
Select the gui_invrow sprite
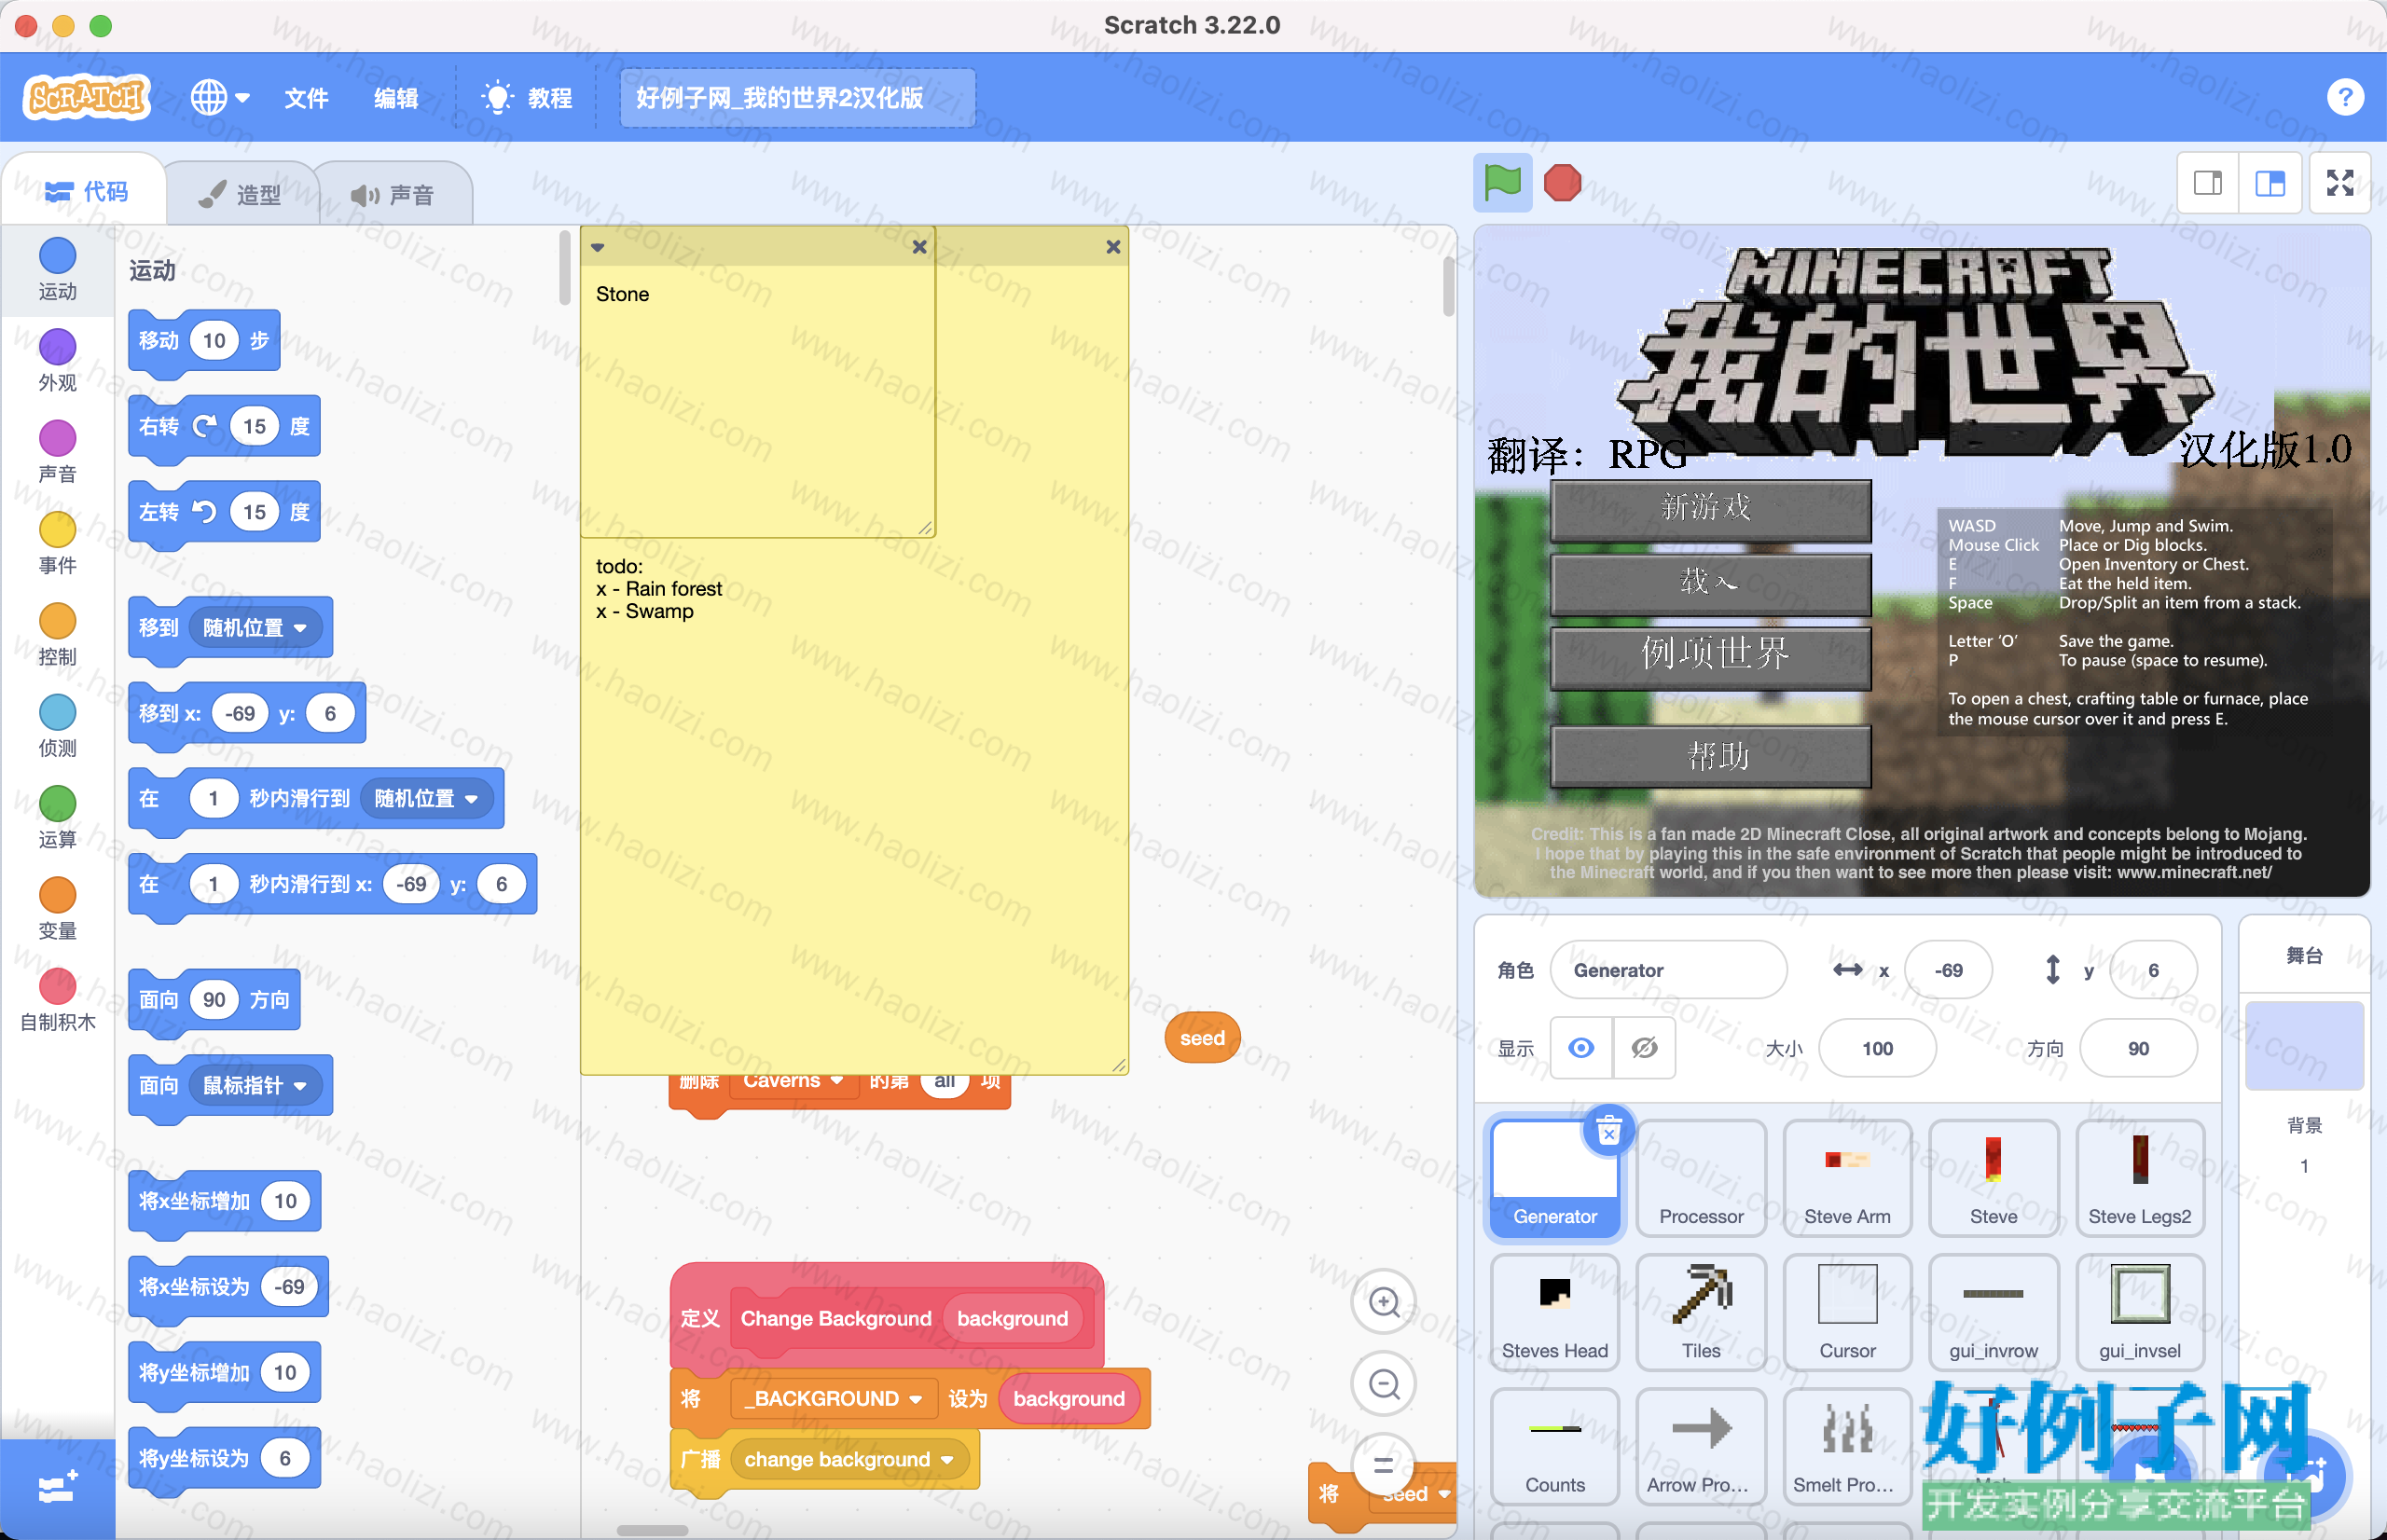(1993, 1312)
